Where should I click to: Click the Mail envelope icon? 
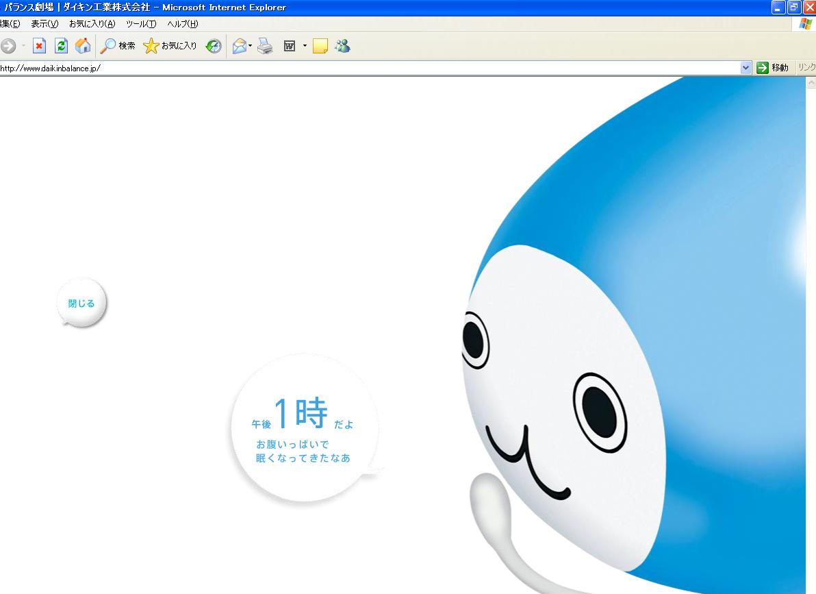(240, 47)
